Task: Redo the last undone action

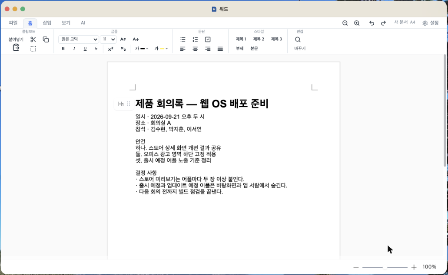Action: [383, 23]
